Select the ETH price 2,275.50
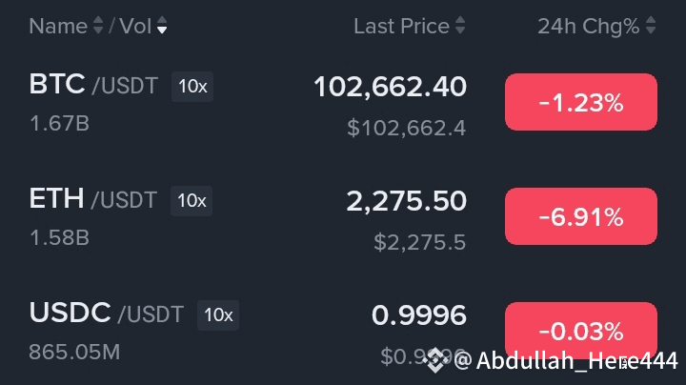 pos(406,201)
